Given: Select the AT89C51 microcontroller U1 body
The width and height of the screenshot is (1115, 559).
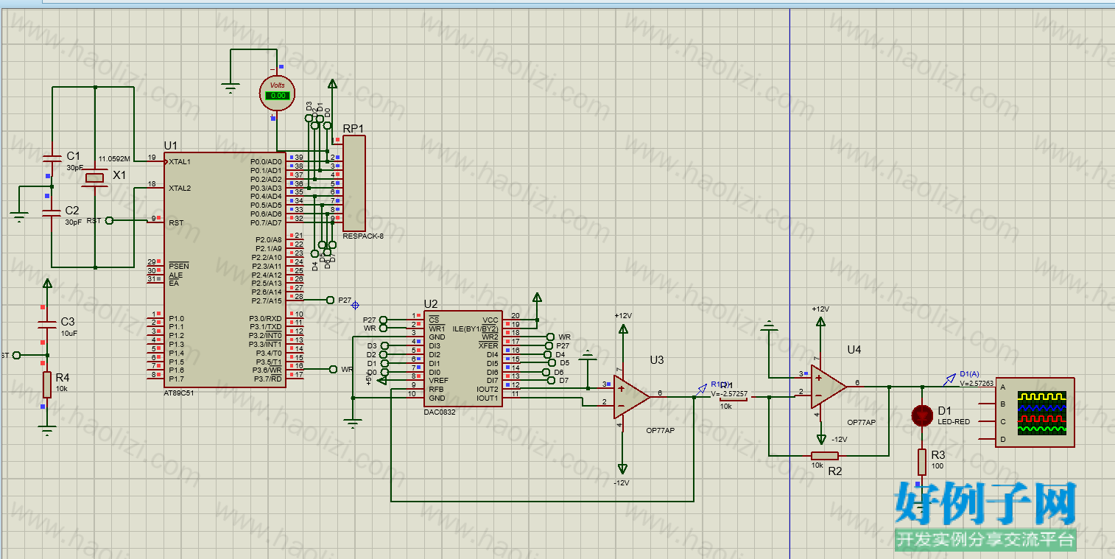Looking at the screenshot, I should pyautogui.click(x=225, y=270).
